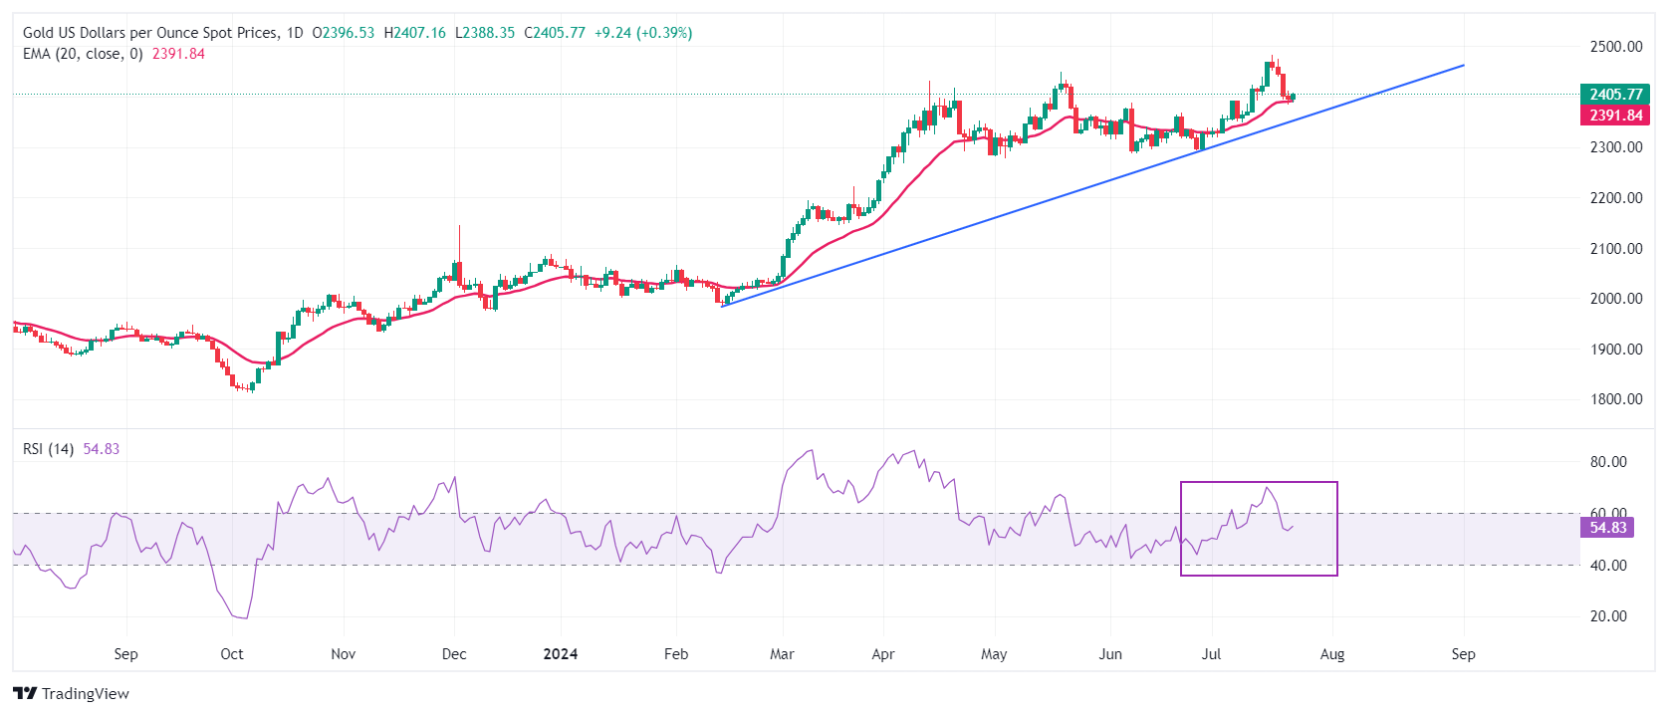Click the EMA (20, close, 0) indicator label
The width and height of the screenshot is (1668, 715).
click(83, 54)
